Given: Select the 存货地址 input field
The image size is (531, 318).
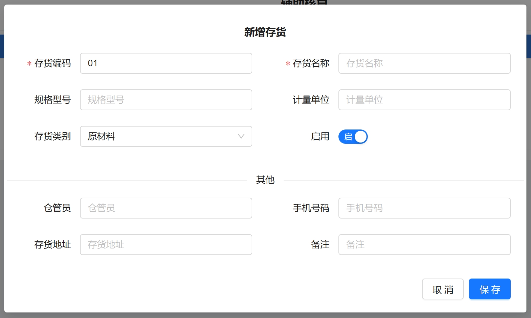Looking at the screenshot, I should tap(166, 245).
